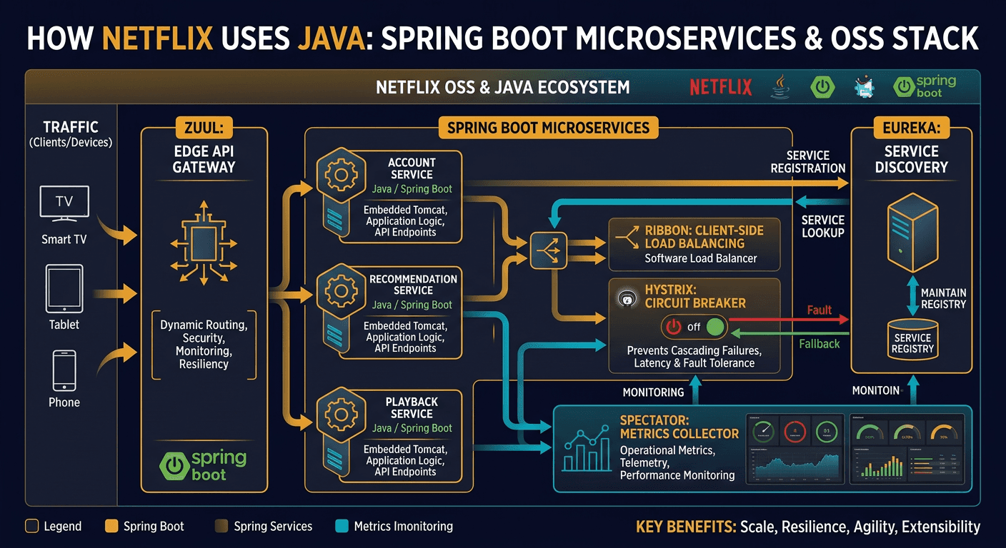The width and height of the screenshot is (1006, 548).
Task: Enable the green circuit breaker indicator
Action: click(717, 327)
